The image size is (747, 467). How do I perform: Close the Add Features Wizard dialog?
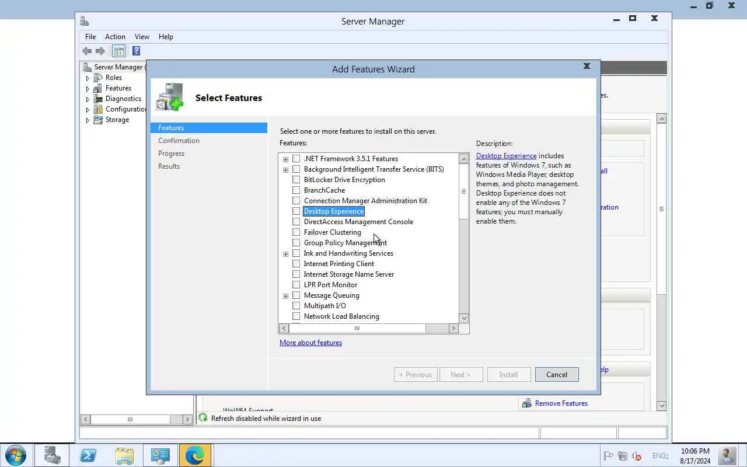click(x=587, y=66)
